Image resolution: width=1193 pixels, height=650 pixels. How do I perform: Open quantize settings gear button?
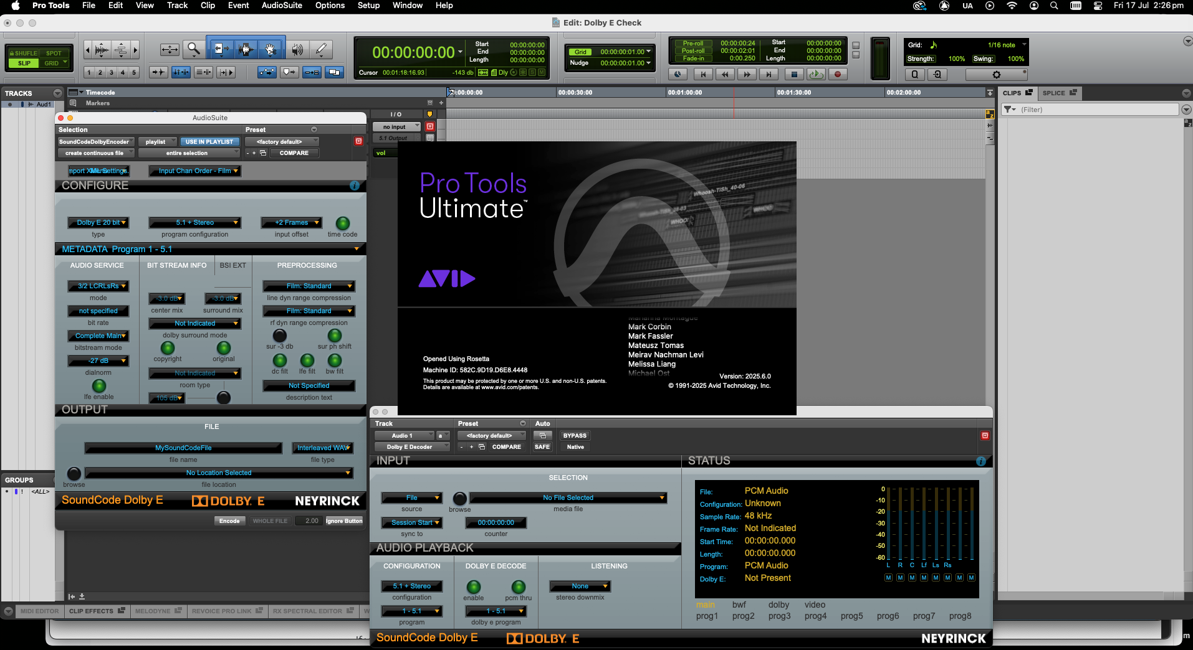(x=996, y=74)
